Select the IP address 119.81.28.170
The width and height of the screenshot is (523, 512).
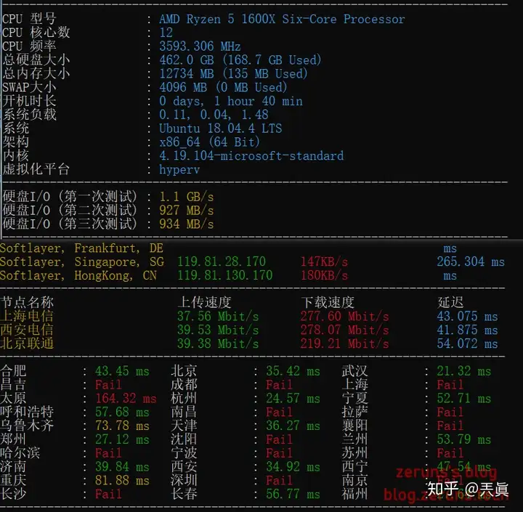click(222, 262)
